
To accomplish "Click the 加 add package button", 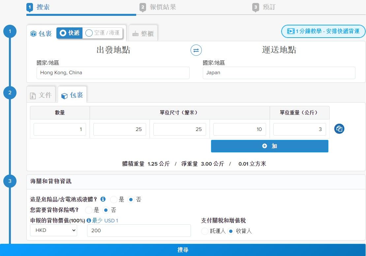I will click(x=269, y=146).
